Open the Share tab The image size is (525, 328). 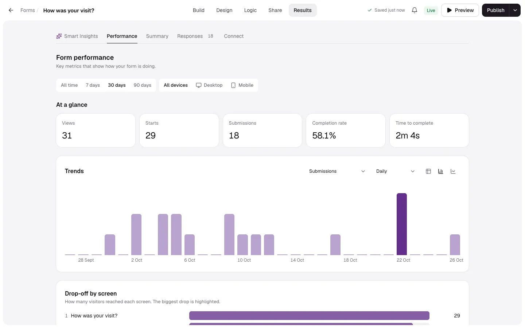tap(275, 10)
